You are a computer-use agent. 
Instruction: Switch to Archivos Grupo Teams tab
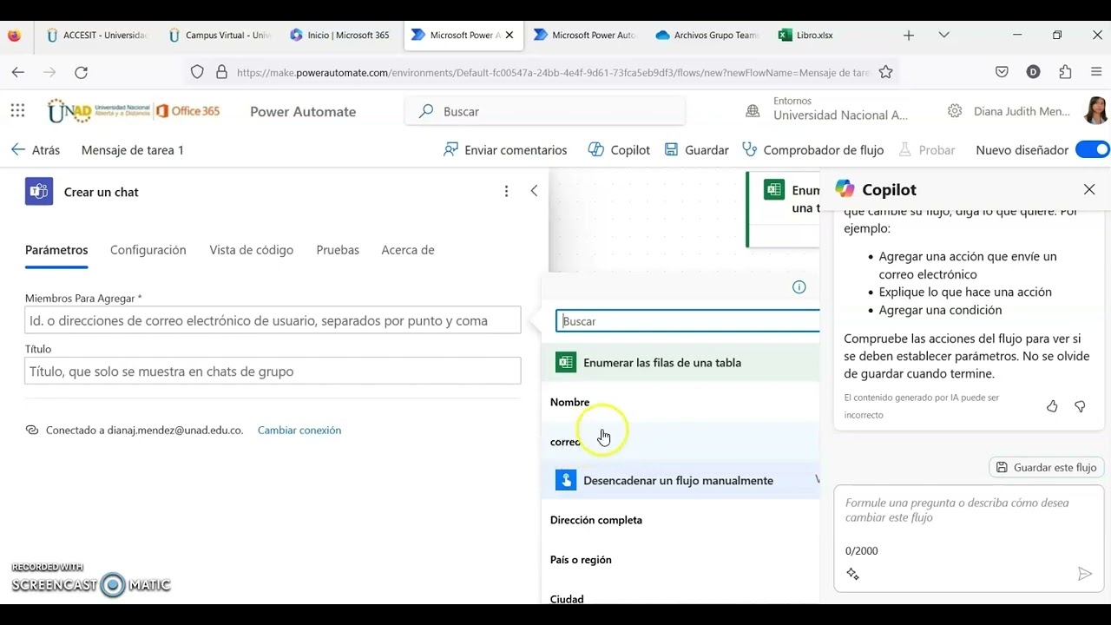[707, 36]
